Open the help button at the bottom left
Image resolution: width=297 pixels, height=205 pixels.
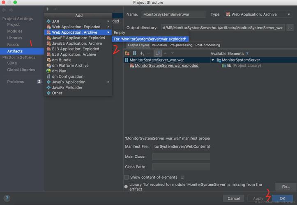7,198
